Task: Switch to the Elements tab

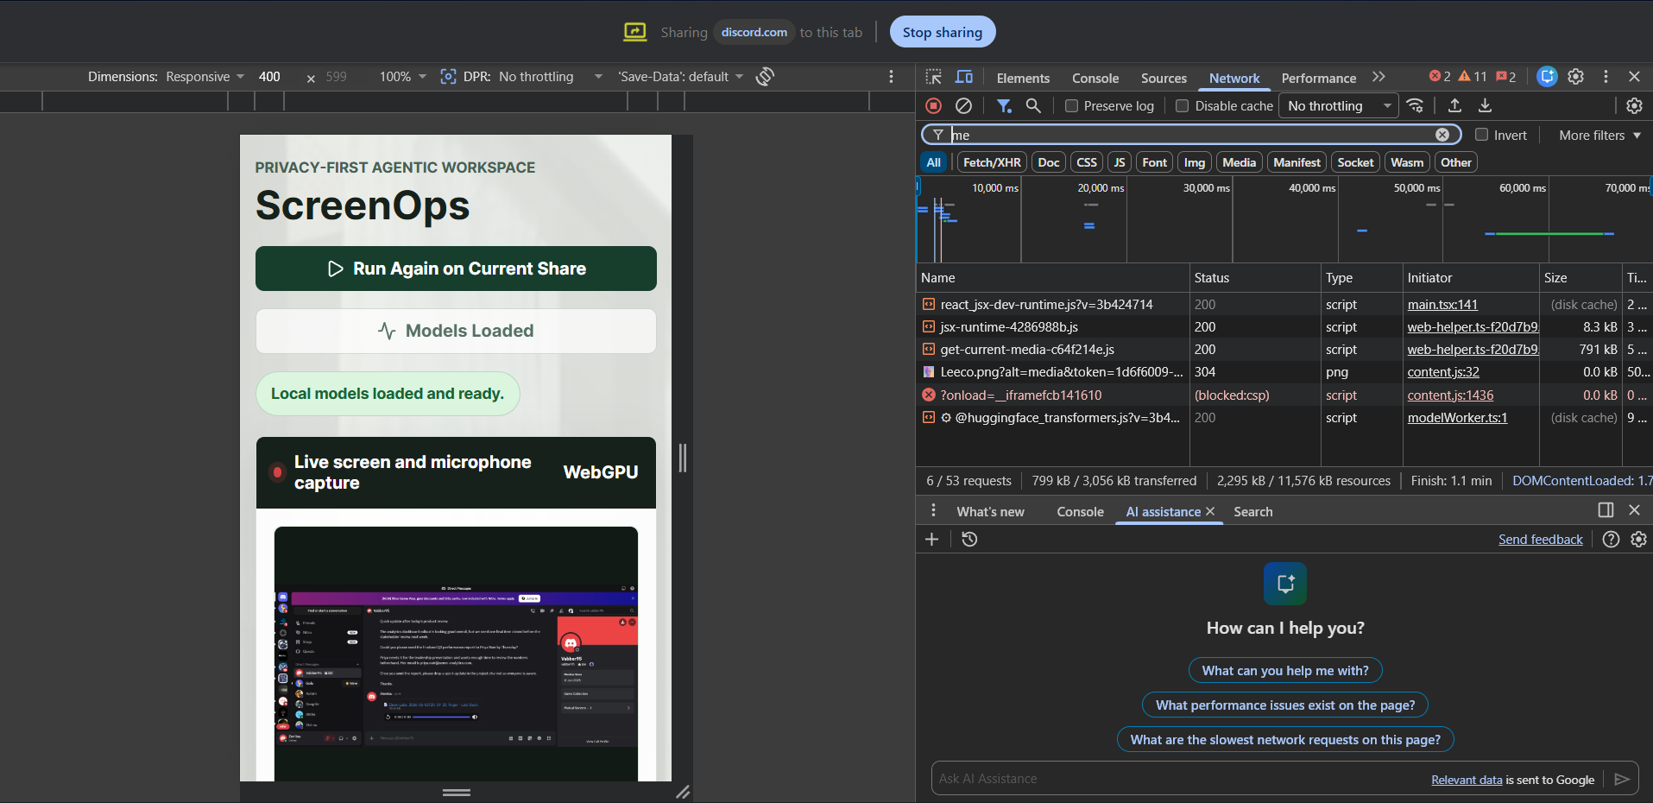Action: (1023, 78)
